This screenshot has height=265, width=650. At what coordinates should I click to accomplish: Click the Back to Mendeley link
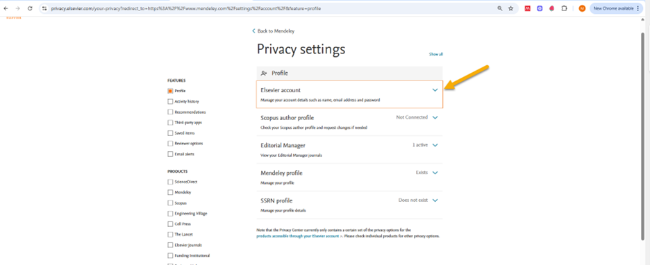coord(274,31)
